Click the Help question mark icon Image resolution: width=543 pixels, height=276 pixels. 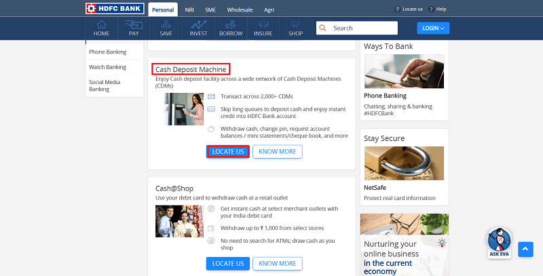click(x=431, y=9)
